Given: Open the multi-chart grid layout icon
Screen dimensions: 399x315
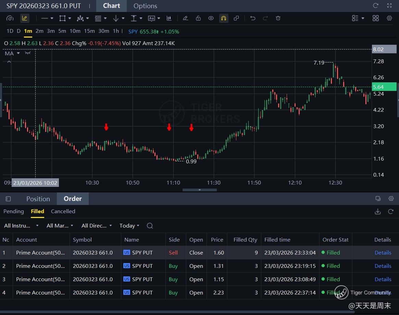Looking at the screenshot, I should tap(376, 18).
